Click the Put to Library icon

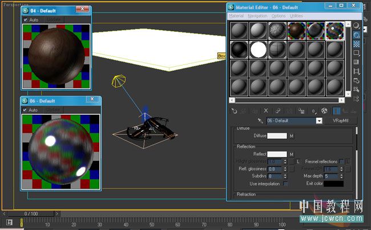tap(301, 111)
